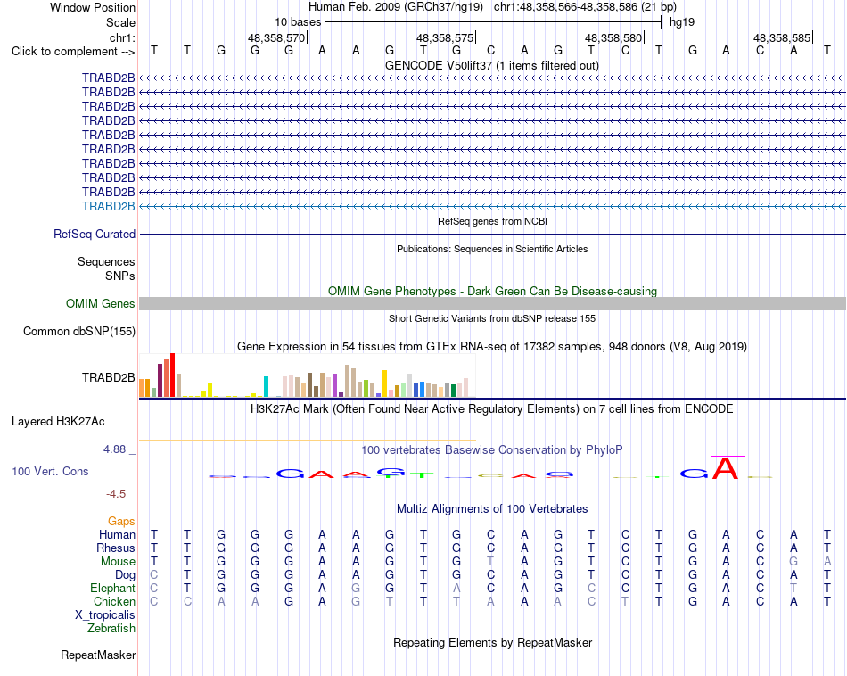Screen dimensions: 847x676
Task: Click the cyan bar in the GTEx expression chart
Action: click(x=266, y=387)
